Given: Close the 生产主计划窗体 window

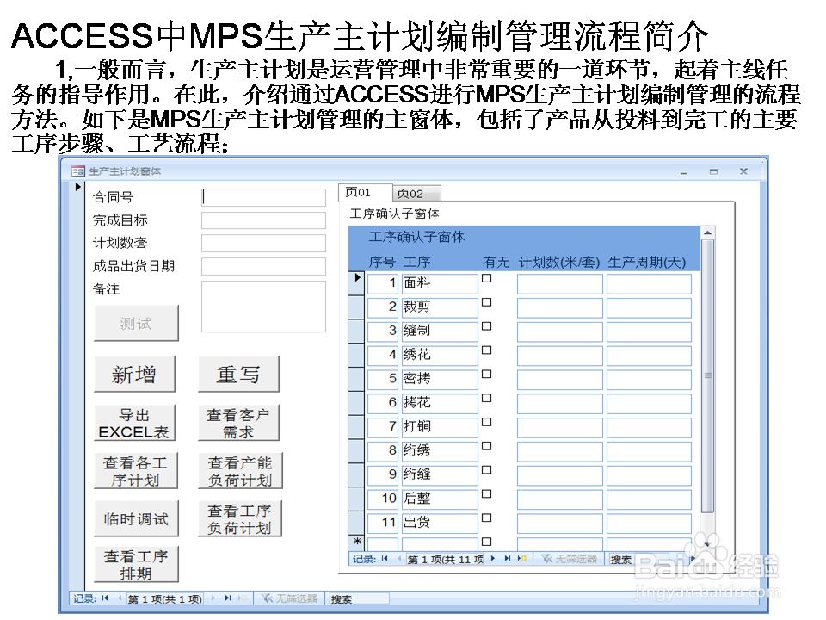Looking at the screenshot, I should 743,171.
